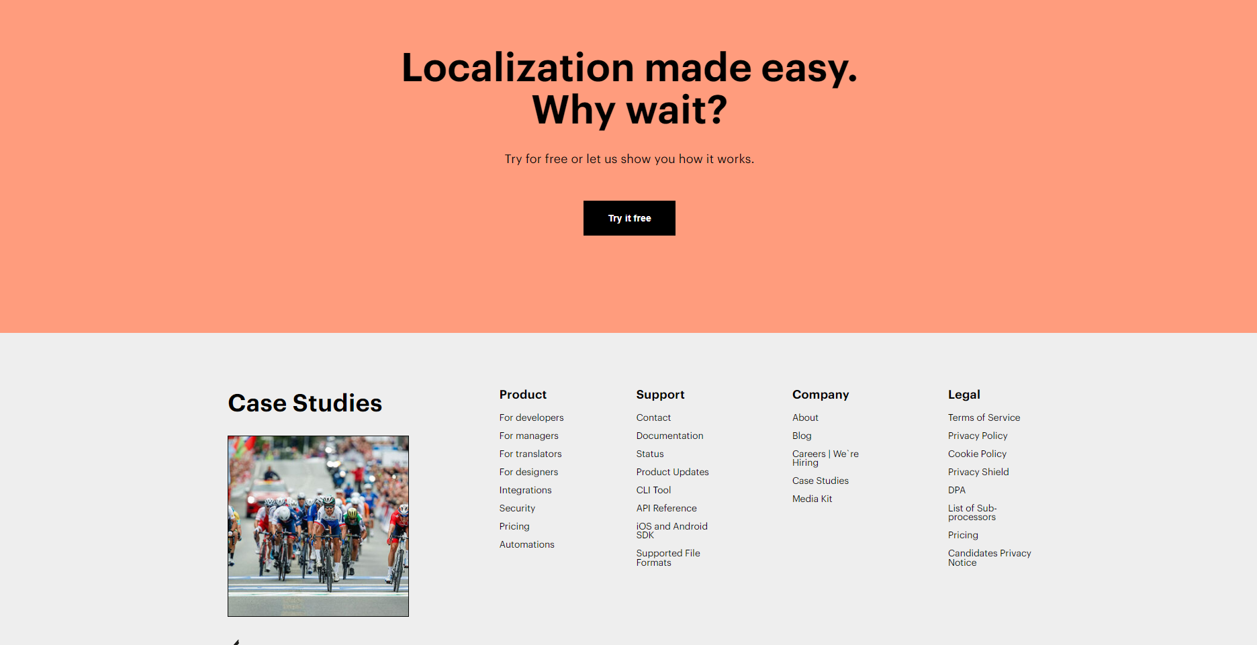Click the Legal column heading
The image size is (1257, 645).
(964, 395)
